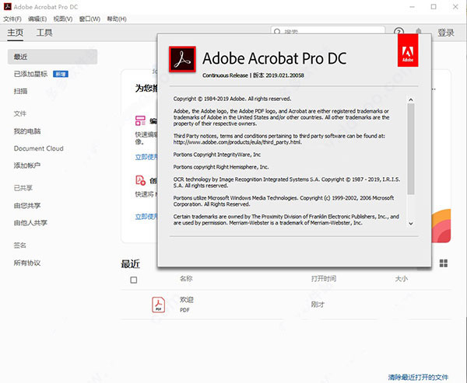Viewport: 467px width, 383px height.
Task: Click the third_party.html URL text
Action: (237, 142)
